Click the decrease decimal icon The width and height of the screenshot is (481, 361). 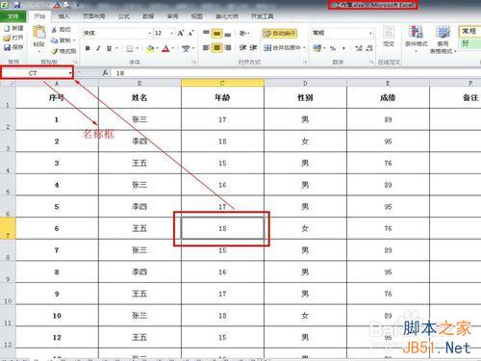tap(369, 48)
